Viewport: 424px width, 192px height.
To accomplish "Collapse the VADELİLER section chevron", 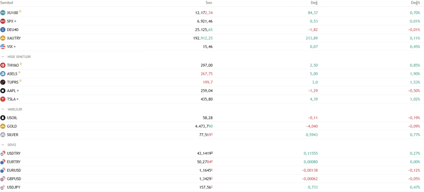I will (x=3, y=109).
